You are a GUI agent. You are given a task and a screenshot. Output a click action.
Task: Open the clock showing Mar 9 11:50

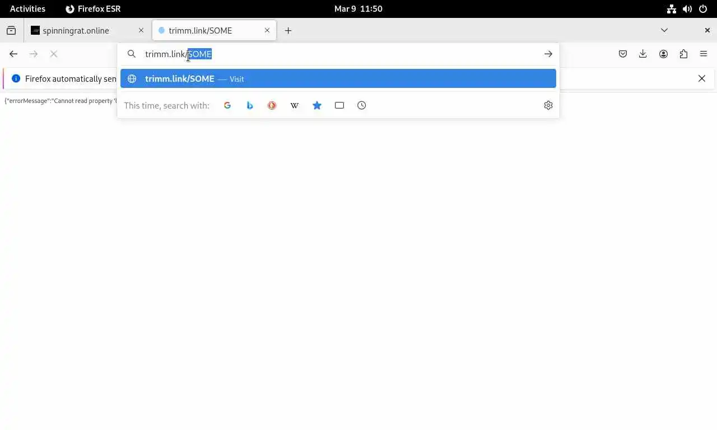358,8
